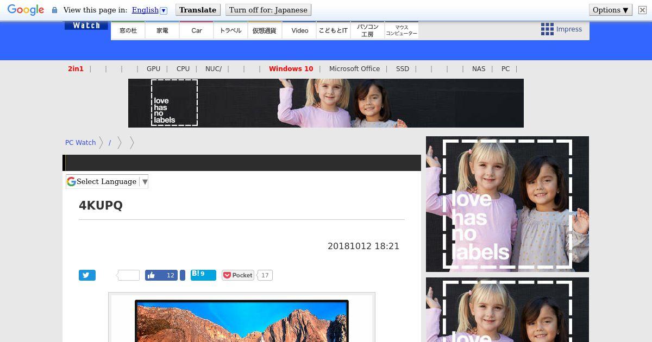This screenshot has width=652, height=342.
Task: Open the こどもとIT site tab
Action: tap(333, 30)
